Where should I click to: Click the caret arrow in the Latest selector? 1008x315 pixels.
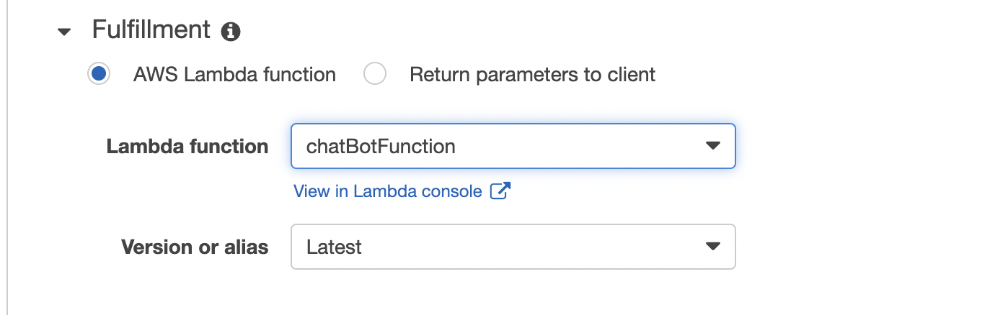coord(712,247)
